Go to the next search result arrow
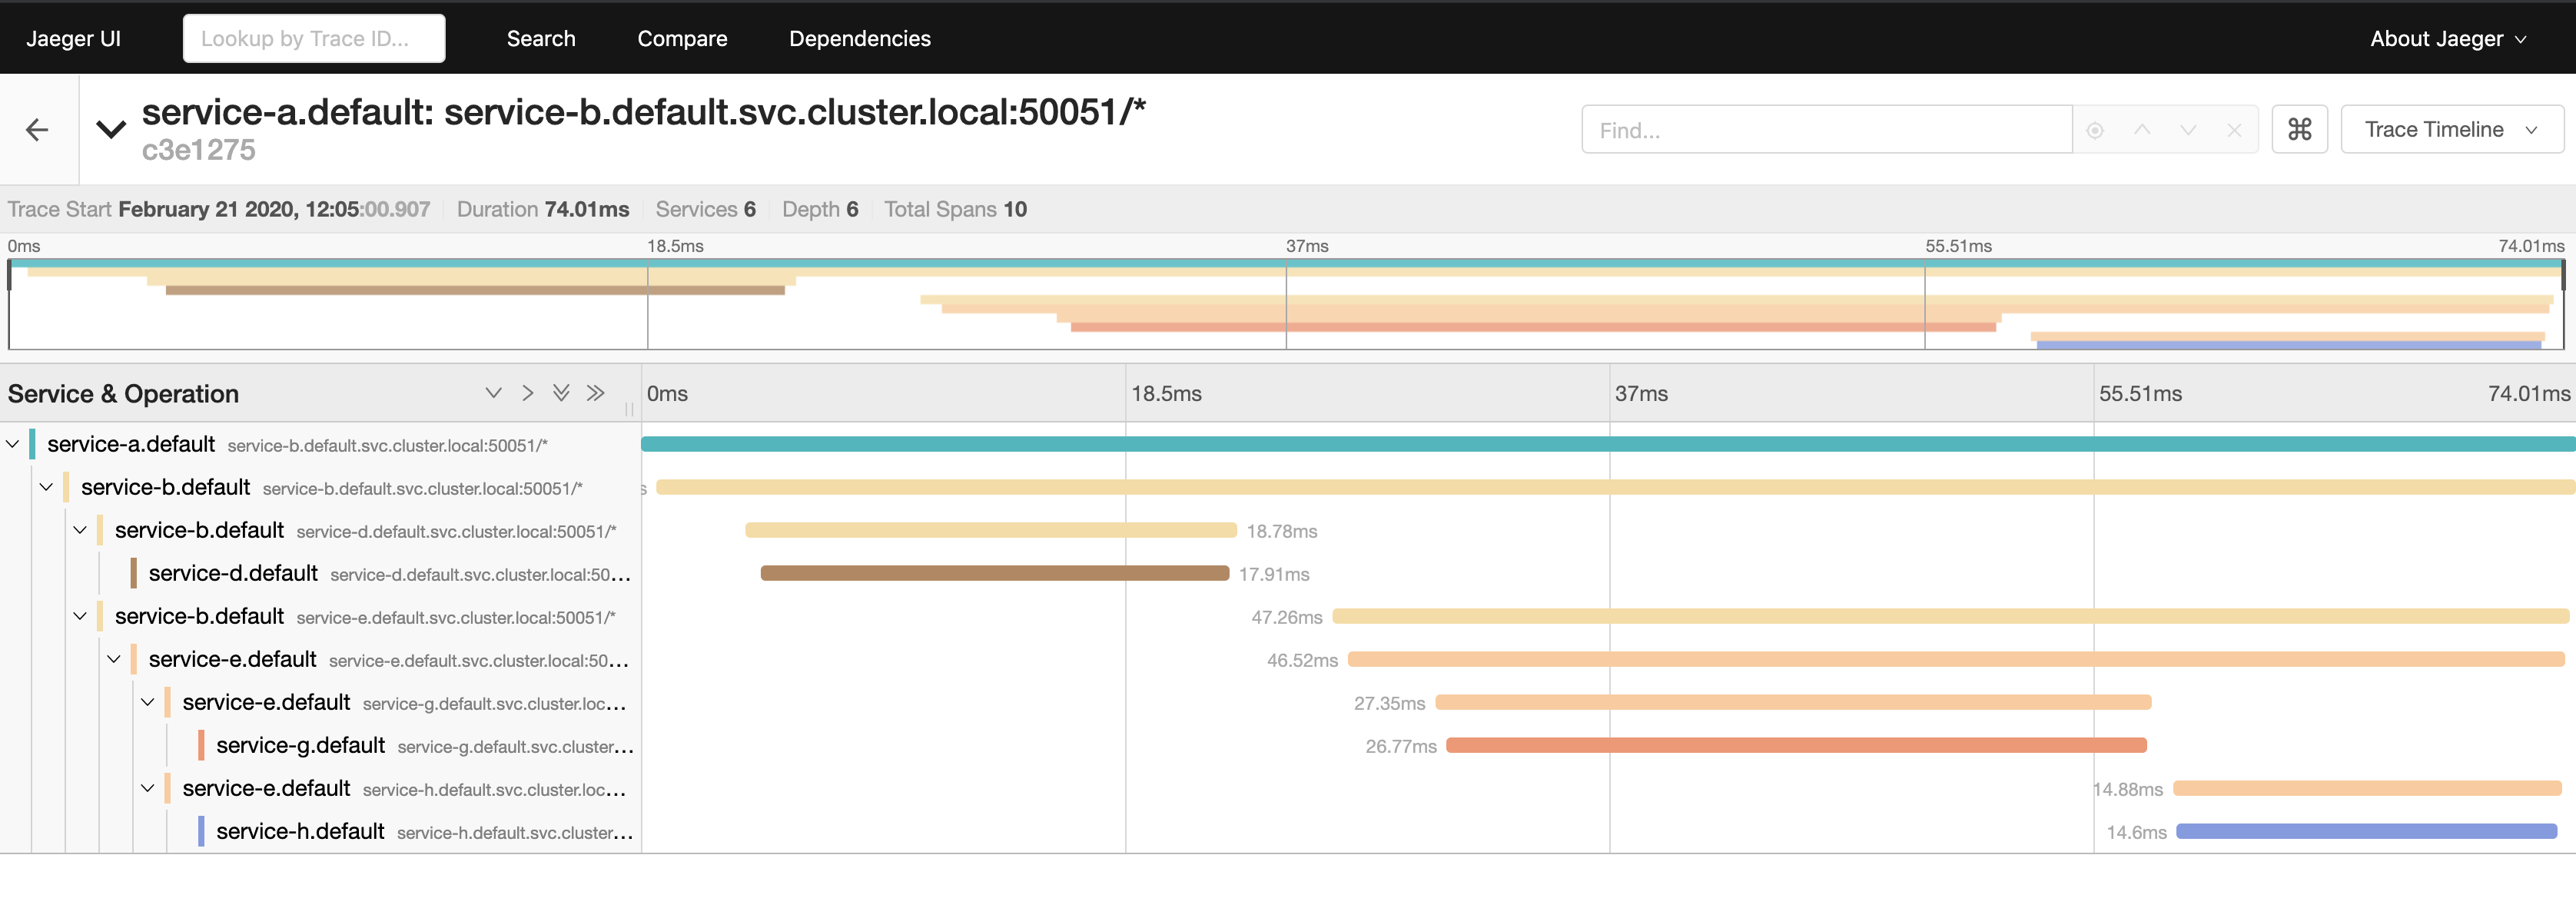Image resolution: width=2576 pixels, height=908 pixels. 2188,130
